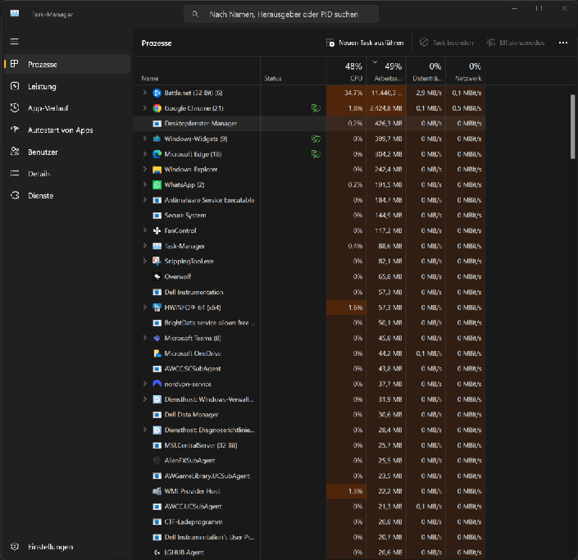Sort by the Arbeitsspeicher memory column
578x560 pixels.
[386, 71]
